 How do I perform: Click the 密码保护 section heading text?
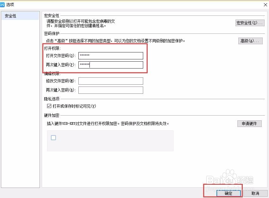pyautogui.click(x=52, y=33)
